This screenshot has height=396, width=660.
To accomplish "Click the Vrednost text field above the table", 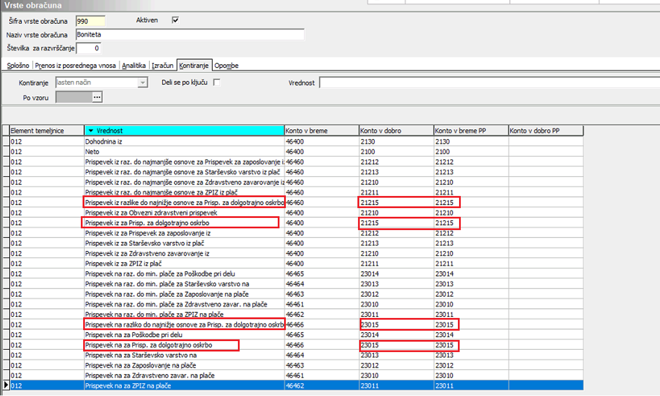I will (x=488, y=83).
